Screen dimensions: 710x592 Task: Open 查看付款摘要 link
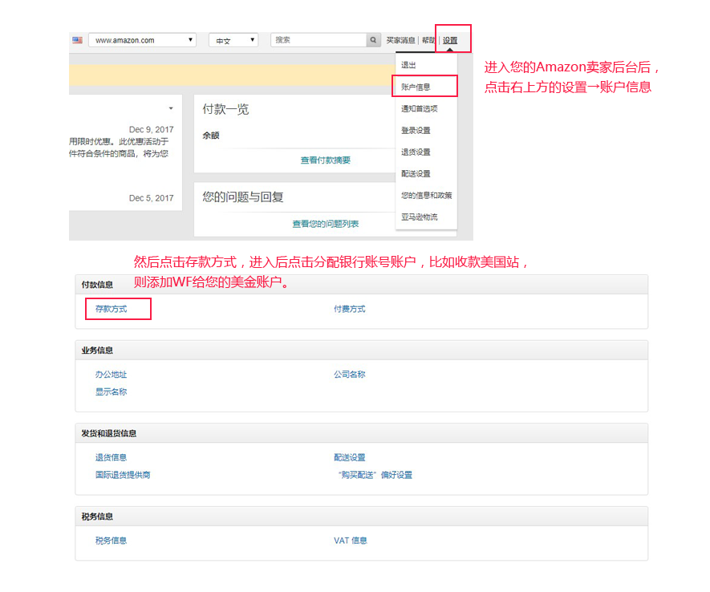pyautogui.click(x=326, y=160)
